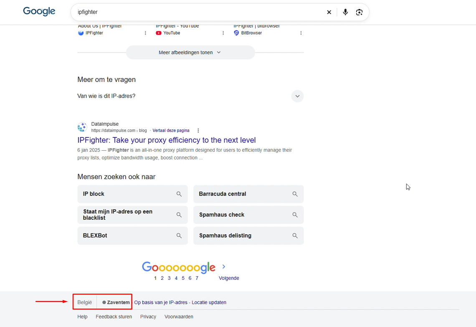Search related term BLEXBot
This screenshot has height=327, width=476.
coord(133,236)
